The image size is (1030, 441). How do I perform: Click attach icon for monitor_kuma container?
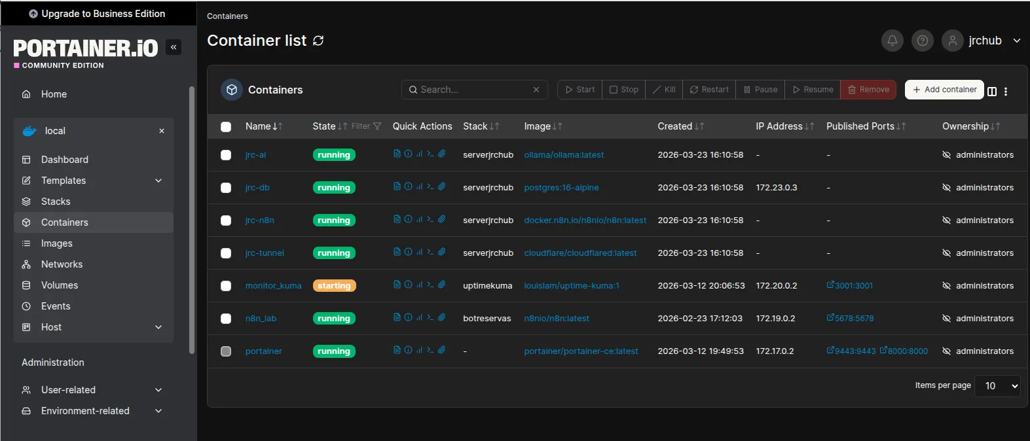(x=442, y=285)
